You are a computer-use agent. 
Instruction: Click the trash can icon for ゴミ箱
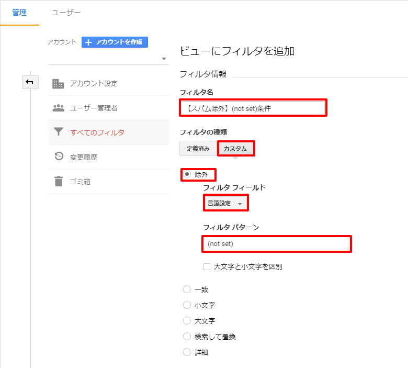[59, 182]
